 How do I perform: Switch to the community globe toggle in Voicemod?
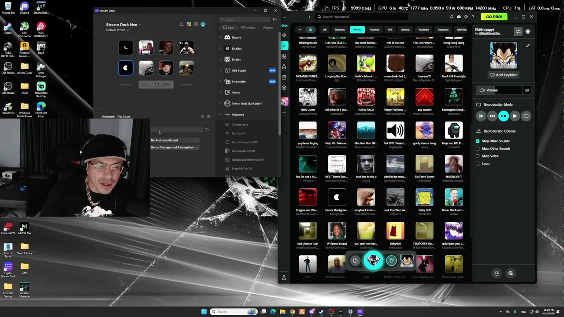click(311, 30)
